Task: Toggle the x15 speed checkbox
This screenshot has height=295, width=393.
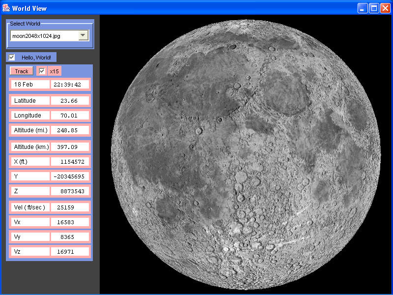Action: pyautogui.click(x=42, y=71)
